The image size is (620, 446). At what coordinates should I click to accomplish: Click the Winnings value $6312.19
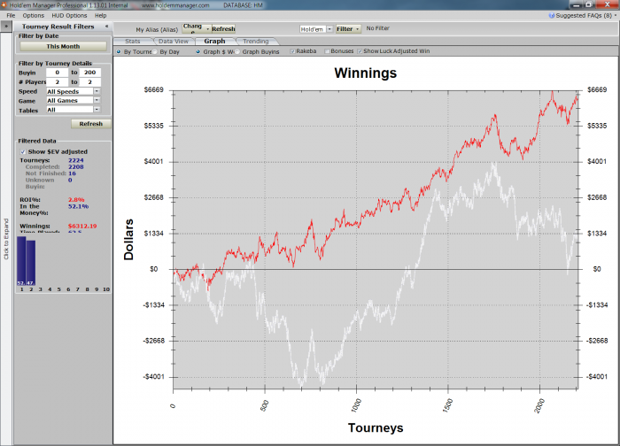82,226
